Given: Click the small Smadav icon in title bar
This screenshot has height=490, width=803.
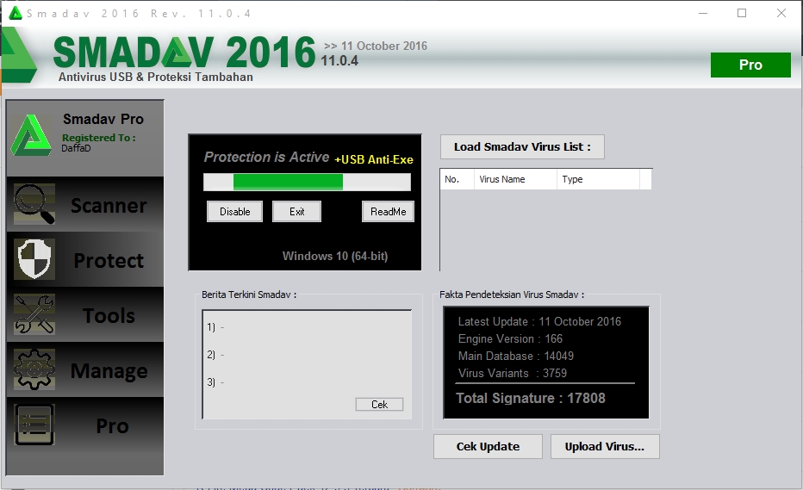Looking at the screenshot, I should tap(16, 13).
